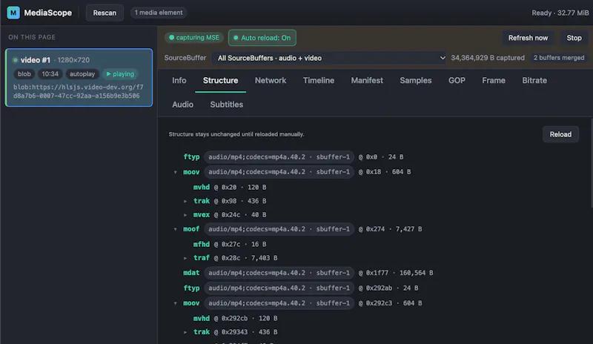Switch to the Info tab
The width and height of the screenshot is (593, 344).
click(179, 81)
